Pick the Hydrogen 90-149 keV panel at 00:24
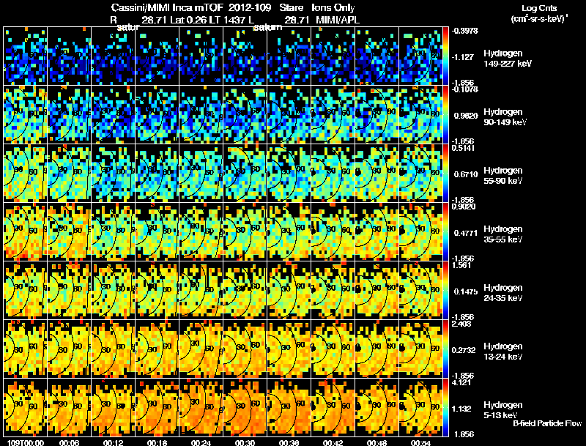The image size is (586, 446). tap(201, 115)
